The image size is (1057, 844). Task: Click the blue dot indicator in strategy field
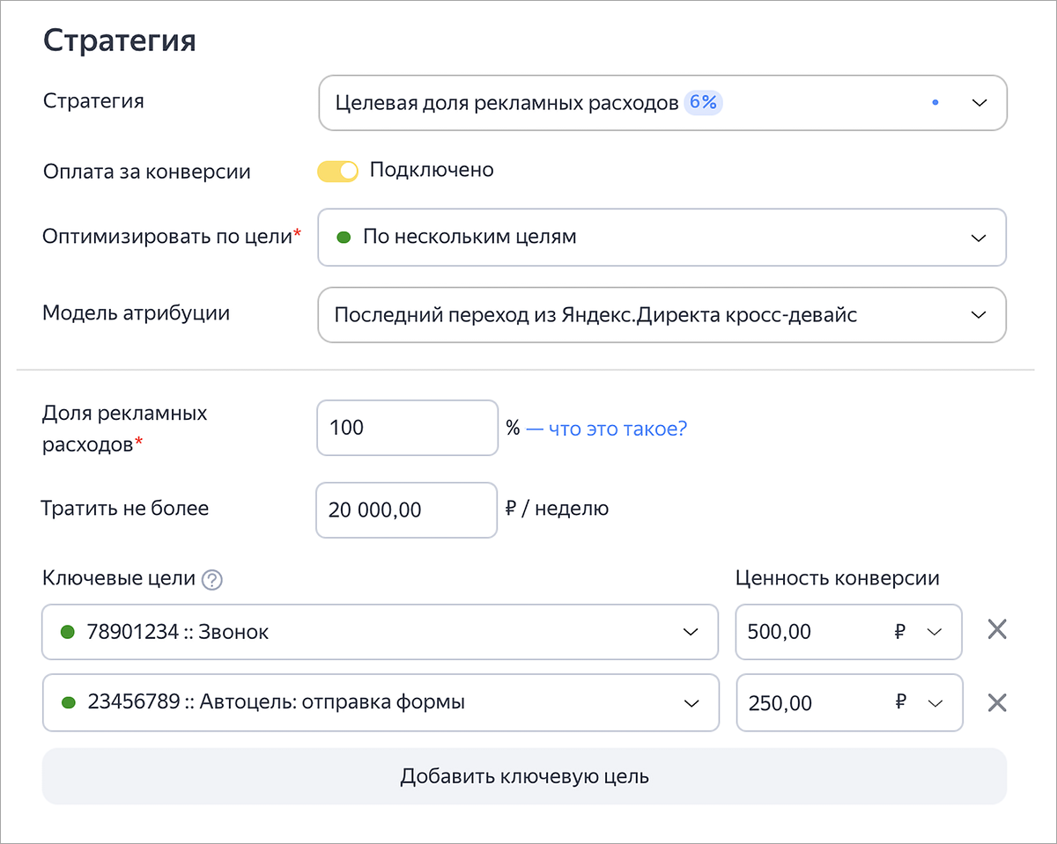coord(935,103)
